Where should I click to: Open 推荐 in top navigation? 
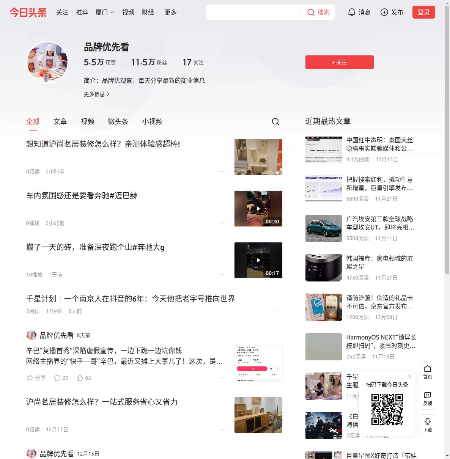point(82,13)
